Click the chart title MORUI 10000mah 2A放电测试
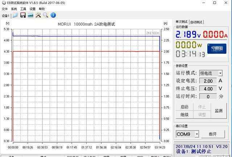232x157 pixels. [x=86, y=24]
